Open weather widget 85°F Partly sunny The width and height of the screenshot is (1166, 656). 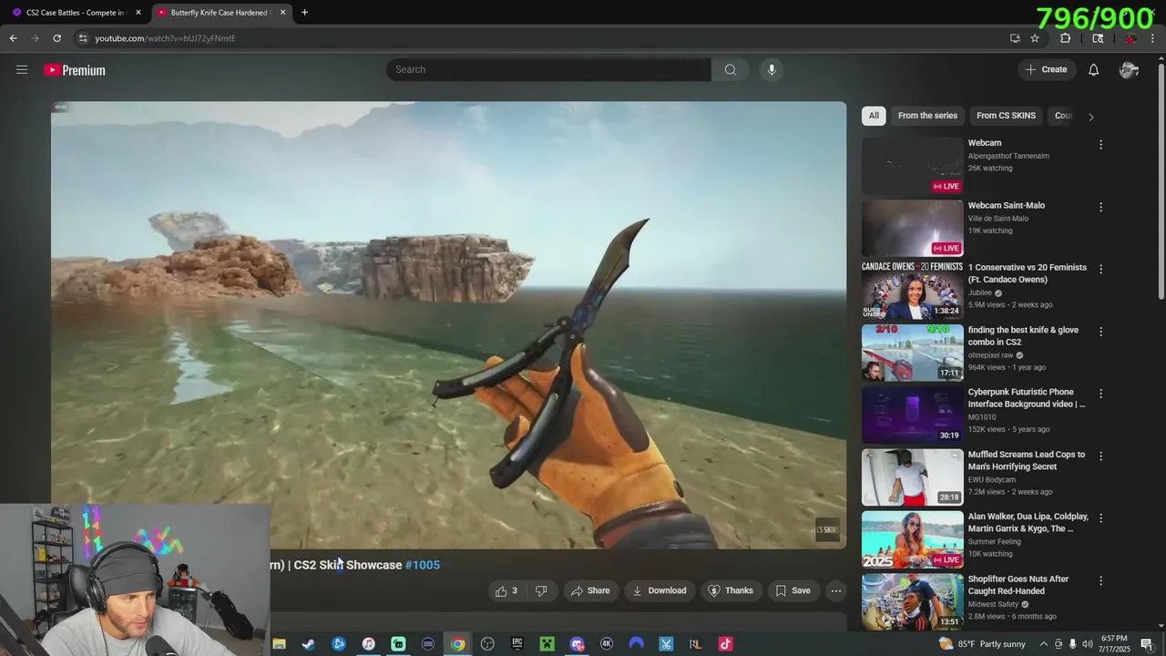click(982, 644)
